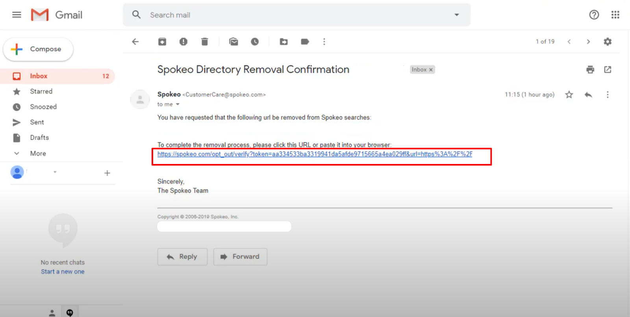This screenshot has width=630, height=317.
Task: Start a new chat with the plus icon
Action: click(x=107, y=173)
